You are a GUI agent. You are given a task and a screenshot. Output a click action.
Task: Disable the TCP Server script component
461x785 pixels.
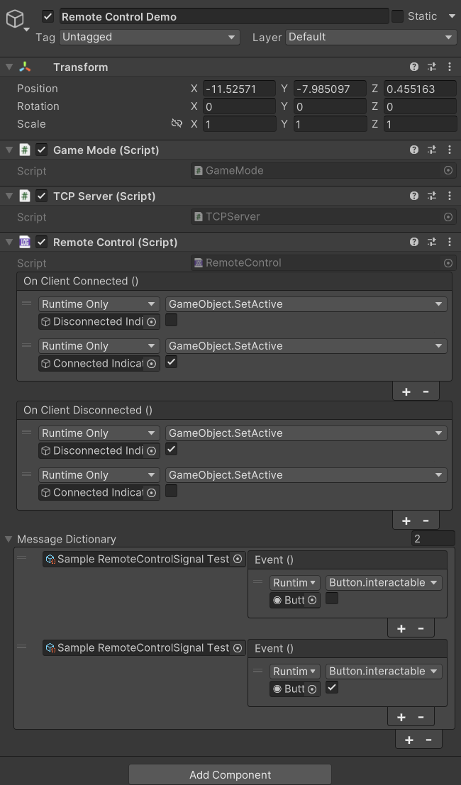coord(42,196)
